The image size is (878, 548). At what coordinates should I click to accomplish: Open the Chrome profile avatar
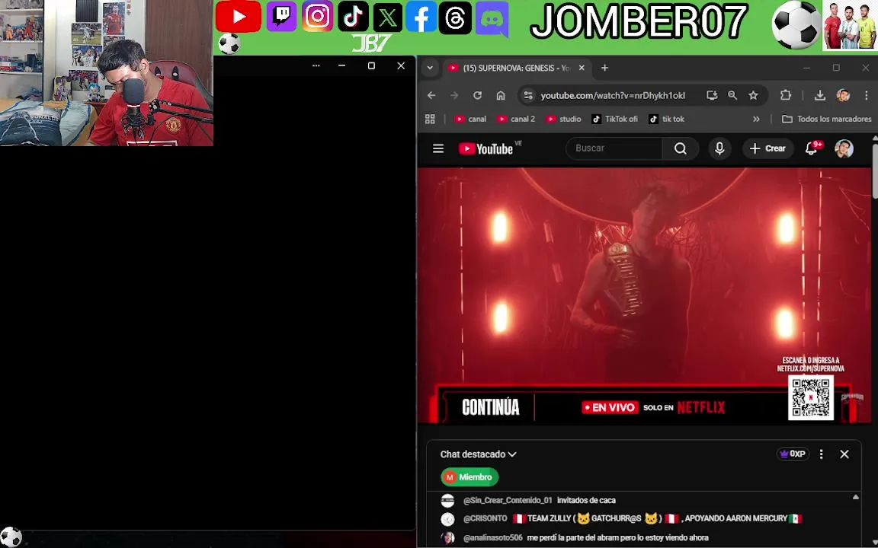click(x=843, y=96)
